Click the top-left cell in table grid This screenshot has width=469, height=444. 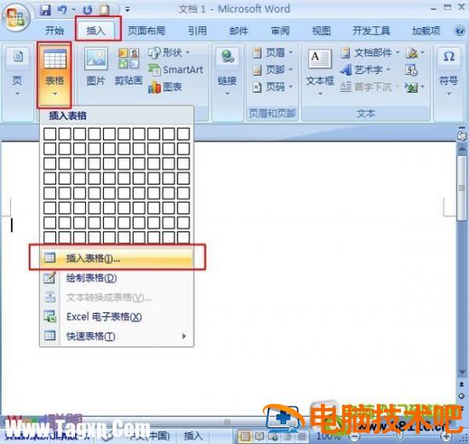coord(49,134)
